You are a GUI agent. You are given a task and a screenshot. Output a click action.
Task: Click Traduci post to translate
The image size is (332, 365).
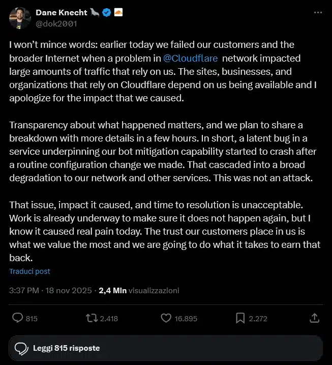(29, 271)
